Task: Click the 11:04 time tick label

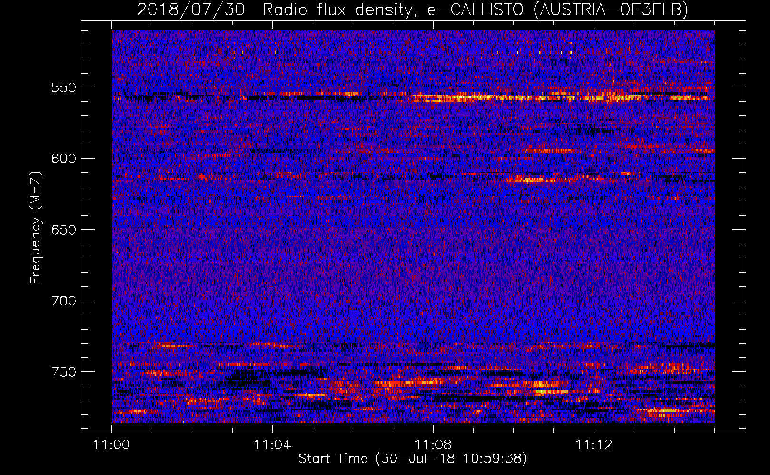Action: point(272,445)
